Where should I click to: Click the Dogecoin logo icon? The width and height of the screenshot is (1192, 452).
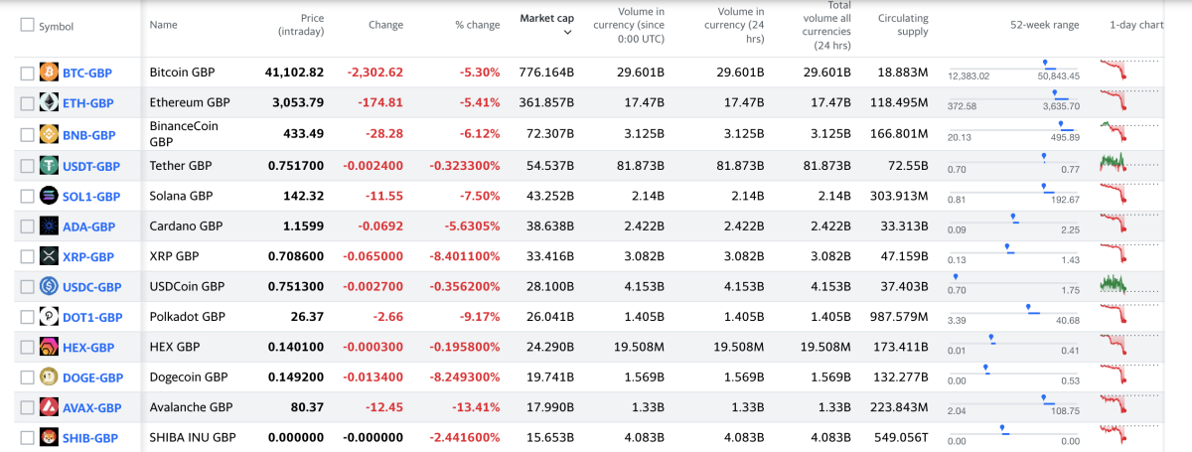[49, 377]
